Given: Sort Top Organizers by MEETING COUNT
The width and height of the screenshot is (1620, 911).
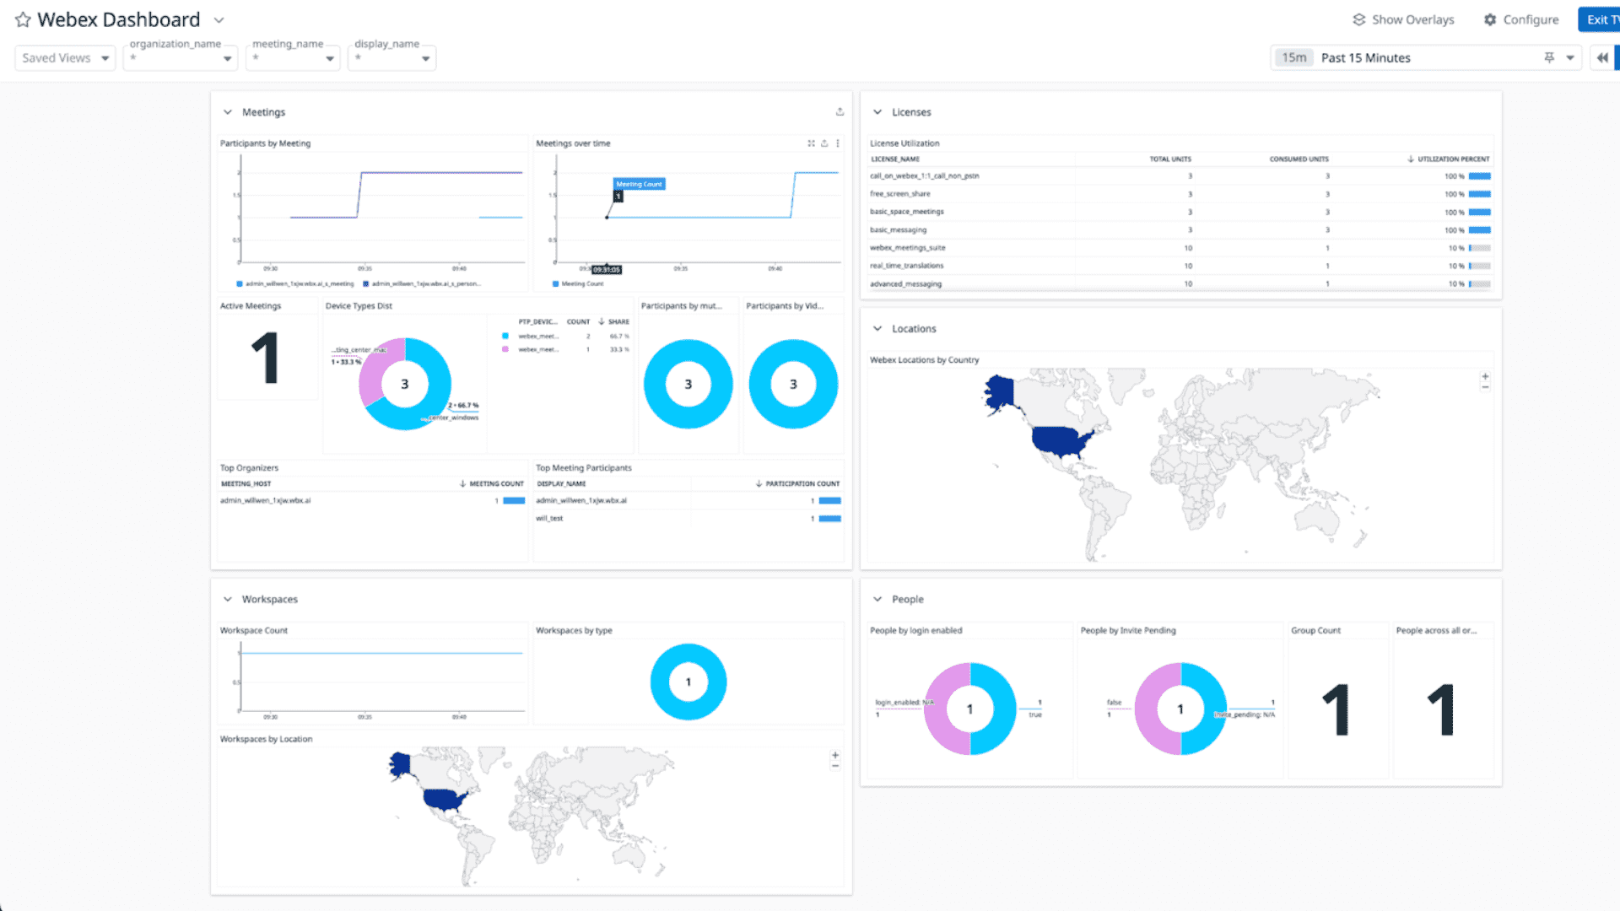Looking at the screenshot, I should [492, 484].
